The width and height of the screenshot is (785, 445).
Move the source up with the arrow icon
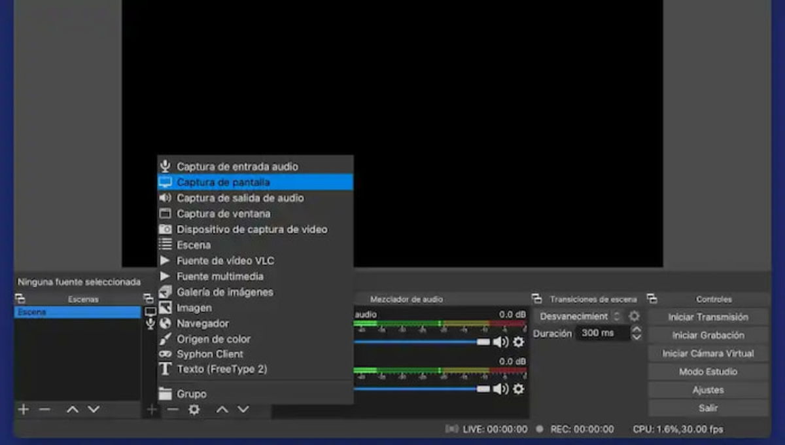click(222, 409)
